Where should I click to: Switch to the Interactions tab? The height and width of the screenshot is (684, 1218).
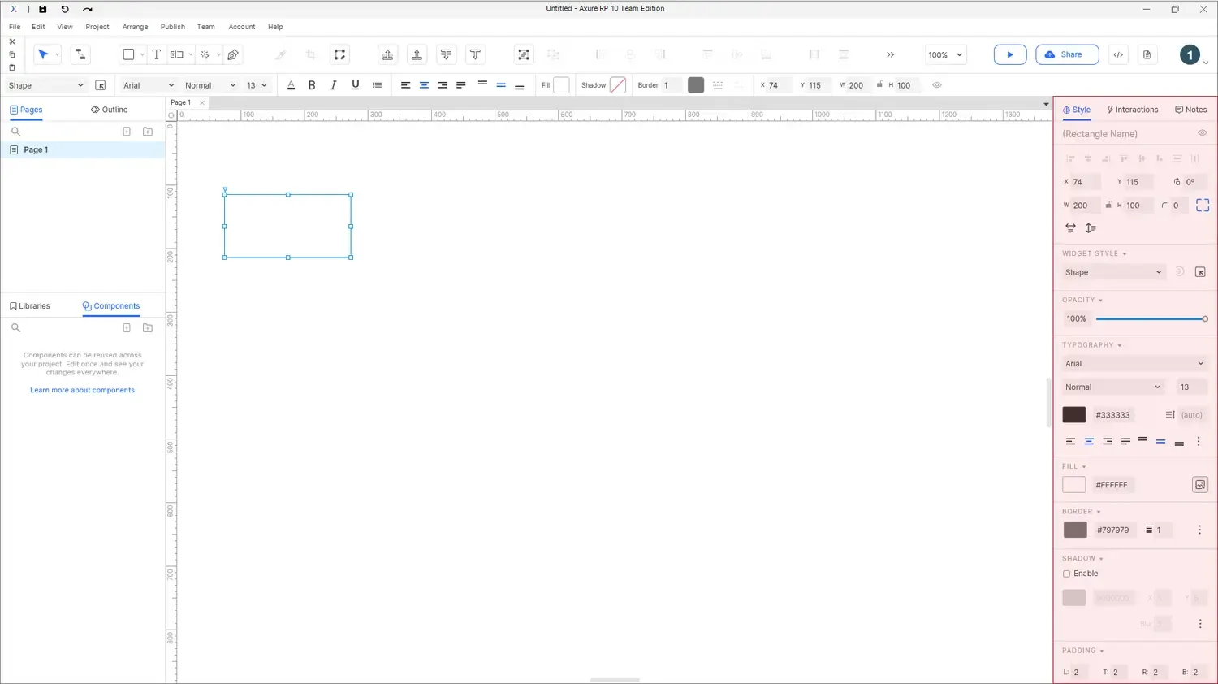pos(1133,110)
